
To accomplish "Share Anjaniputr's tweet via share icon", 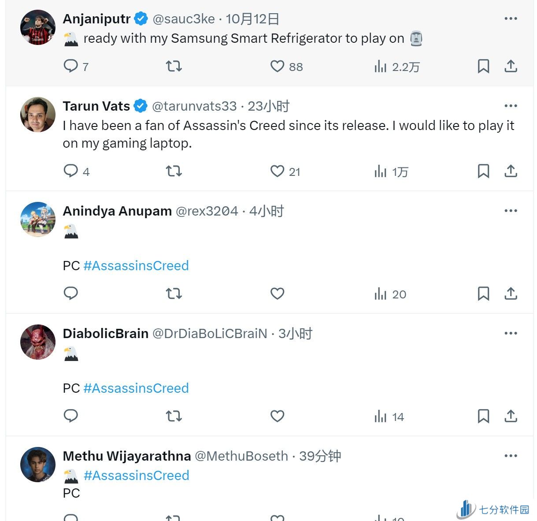I will pos(511,66).
